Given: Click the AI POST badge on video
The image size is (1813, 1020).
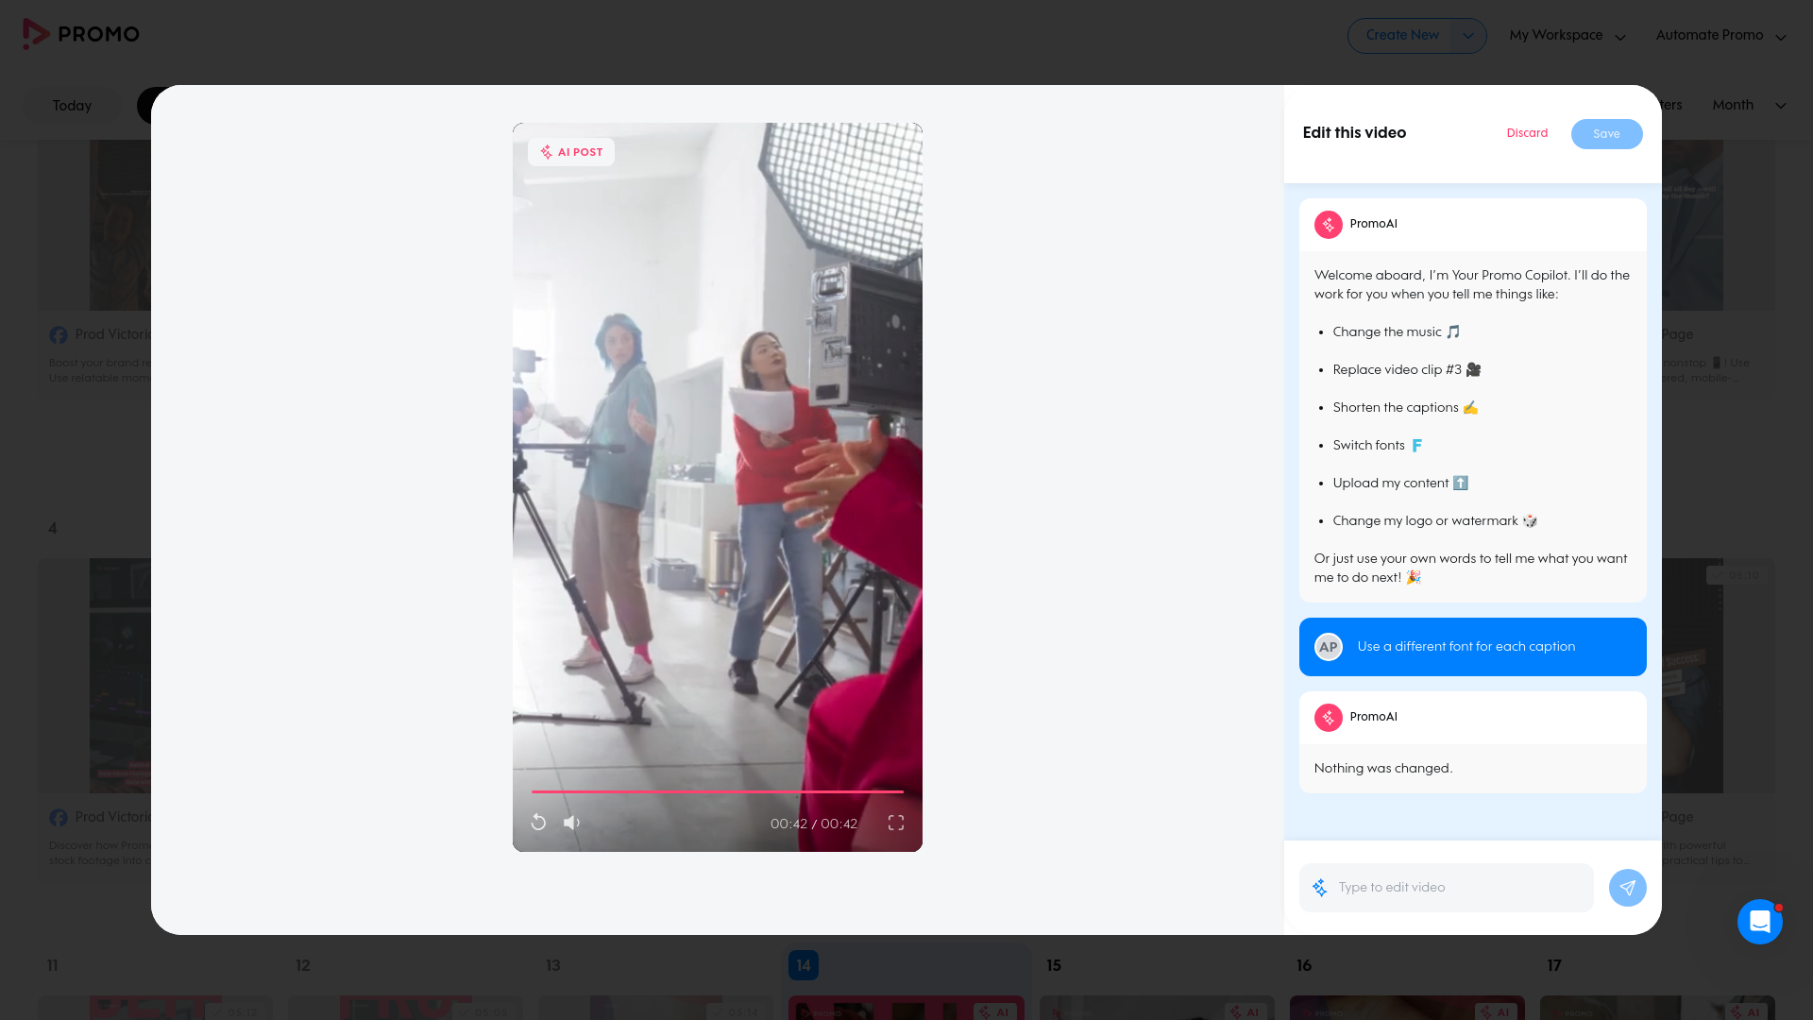Looking at the screenshot, I should (x=571, y=152).
